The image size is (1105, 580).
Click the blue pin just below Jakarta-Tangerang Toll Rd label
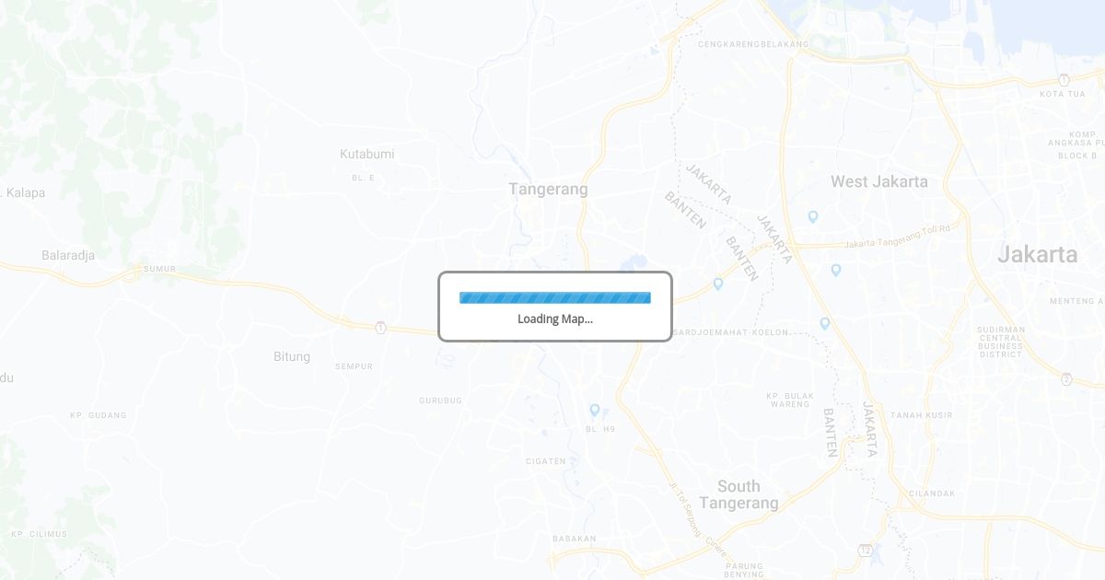pyautogui.click(x=835, y=270)
